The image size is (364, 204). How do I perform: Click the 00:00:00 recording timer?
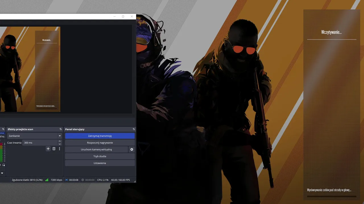pyautogui.click(x=90, y=180)
